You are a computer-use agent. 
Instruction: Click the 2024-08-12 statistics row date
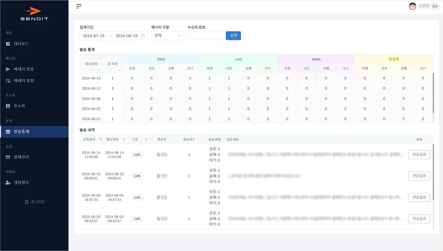click(x=91, y=89)
